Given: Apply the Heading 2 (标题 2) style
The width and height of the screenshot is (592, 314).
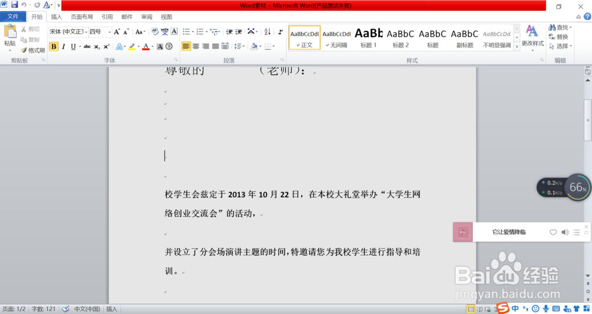Looking at the screenshot, I should tap(401, 38).
